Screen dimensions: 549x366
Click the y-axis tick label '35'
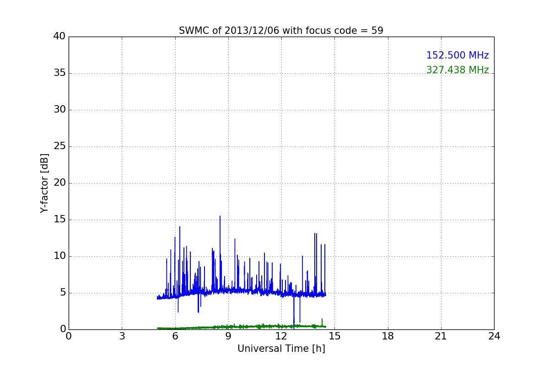(59, 73)
